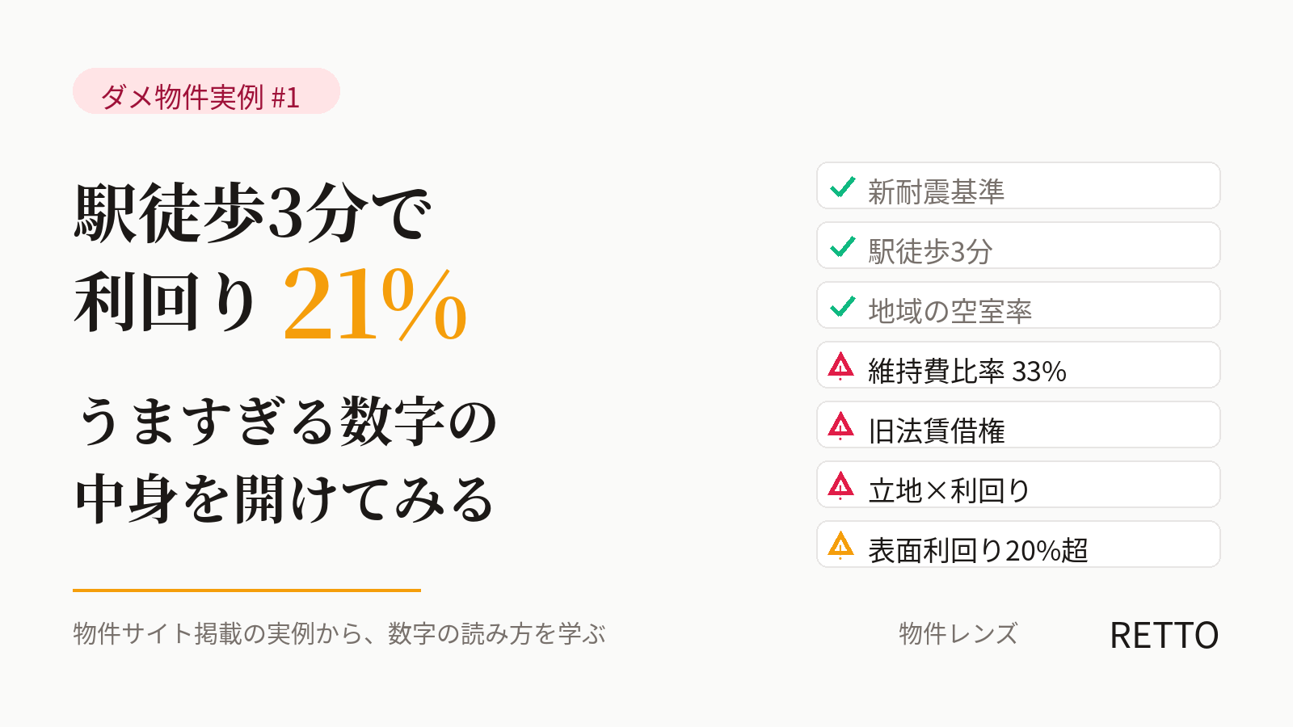This screenshot has height=727, width=1293.
Task: Click the red warning triangle beside 旧法賃借権
Action: [841, 426]
